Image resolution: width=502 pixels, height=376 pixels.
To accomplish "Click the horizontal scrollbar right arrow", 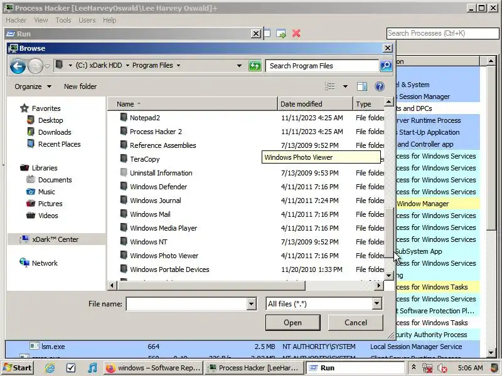I will click(379, 285).
